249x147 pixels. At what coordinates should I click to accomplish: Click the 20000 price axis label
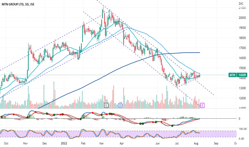coord(242,18)
